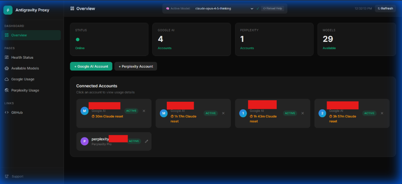Click the GitHub code brackets icon

(7, 112)
